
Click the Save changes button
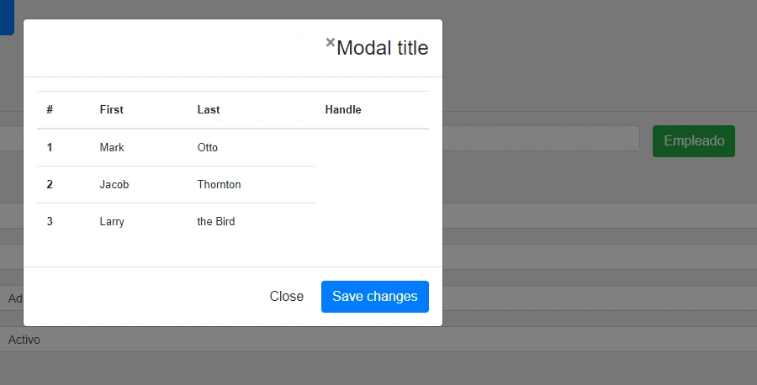(374, 296)
